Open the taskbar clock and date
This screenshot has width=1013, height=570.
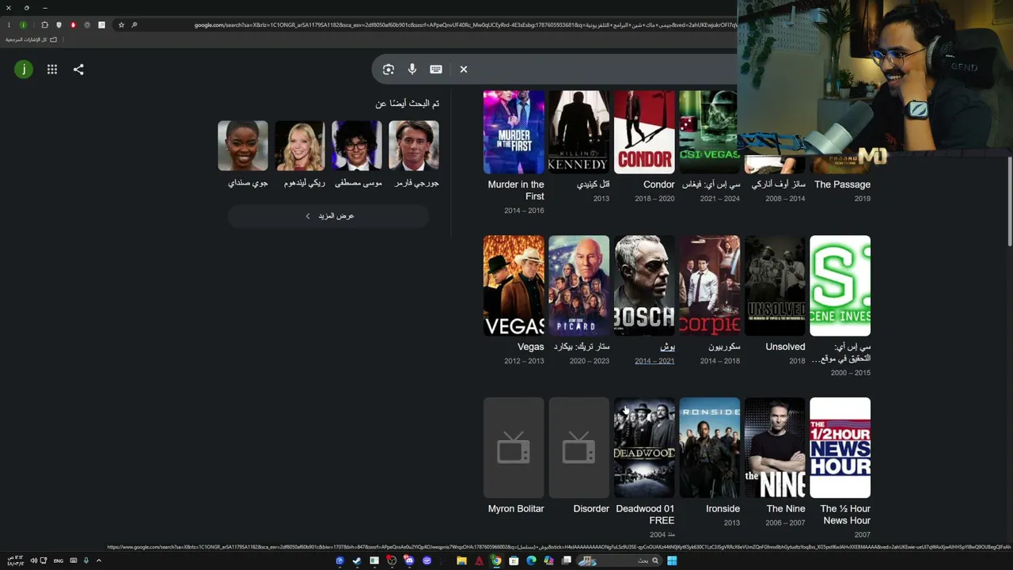16,560
